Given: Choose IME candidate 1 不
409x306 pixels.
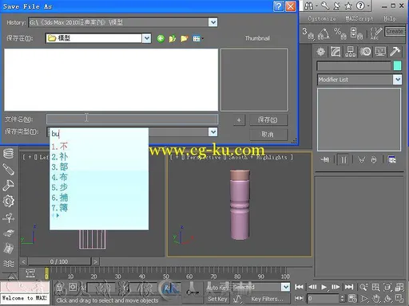Looking at the screenshot, I should 60,147.
